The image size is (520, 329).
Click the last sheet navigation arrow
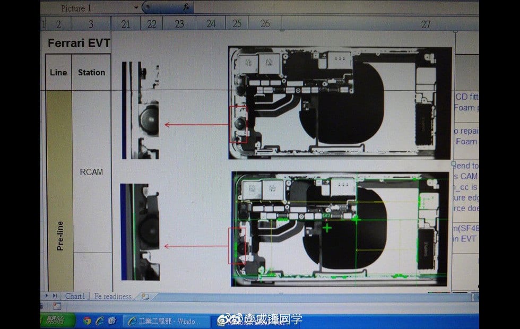55,296
